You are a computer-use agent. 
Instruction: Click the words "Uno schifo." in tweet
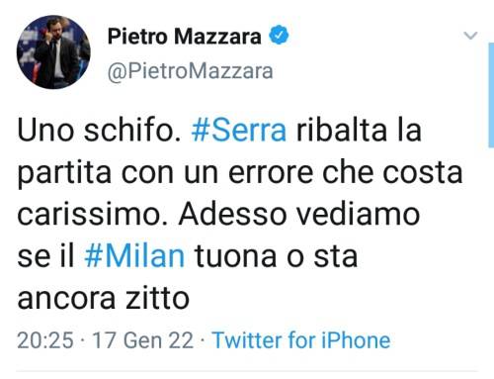[99, 131]
